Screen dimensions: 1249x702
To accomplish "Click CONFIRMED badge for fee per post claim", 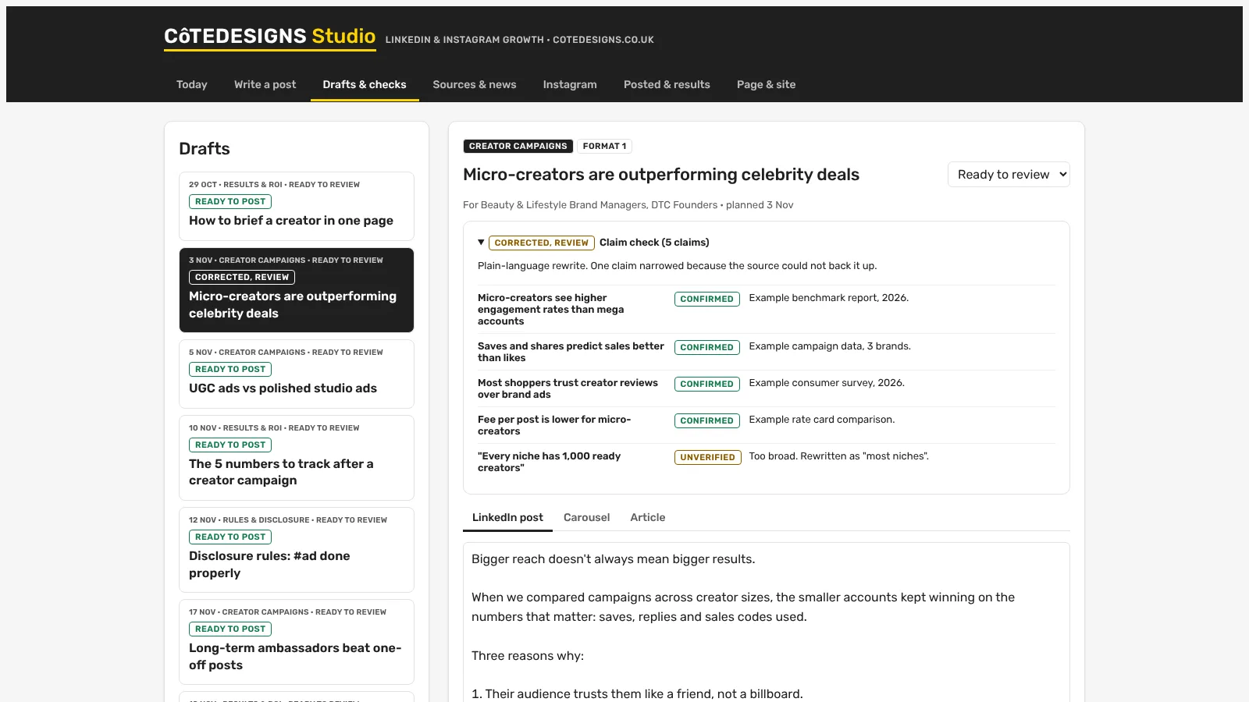I will click(x=707, y=420).
